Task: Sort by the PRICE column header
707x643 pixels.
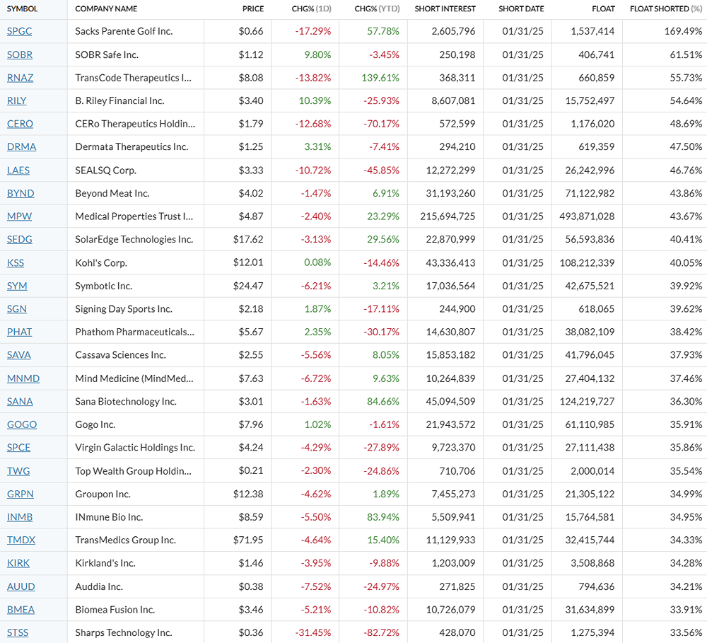Action: pyautogui.click(x=253, y=8)
